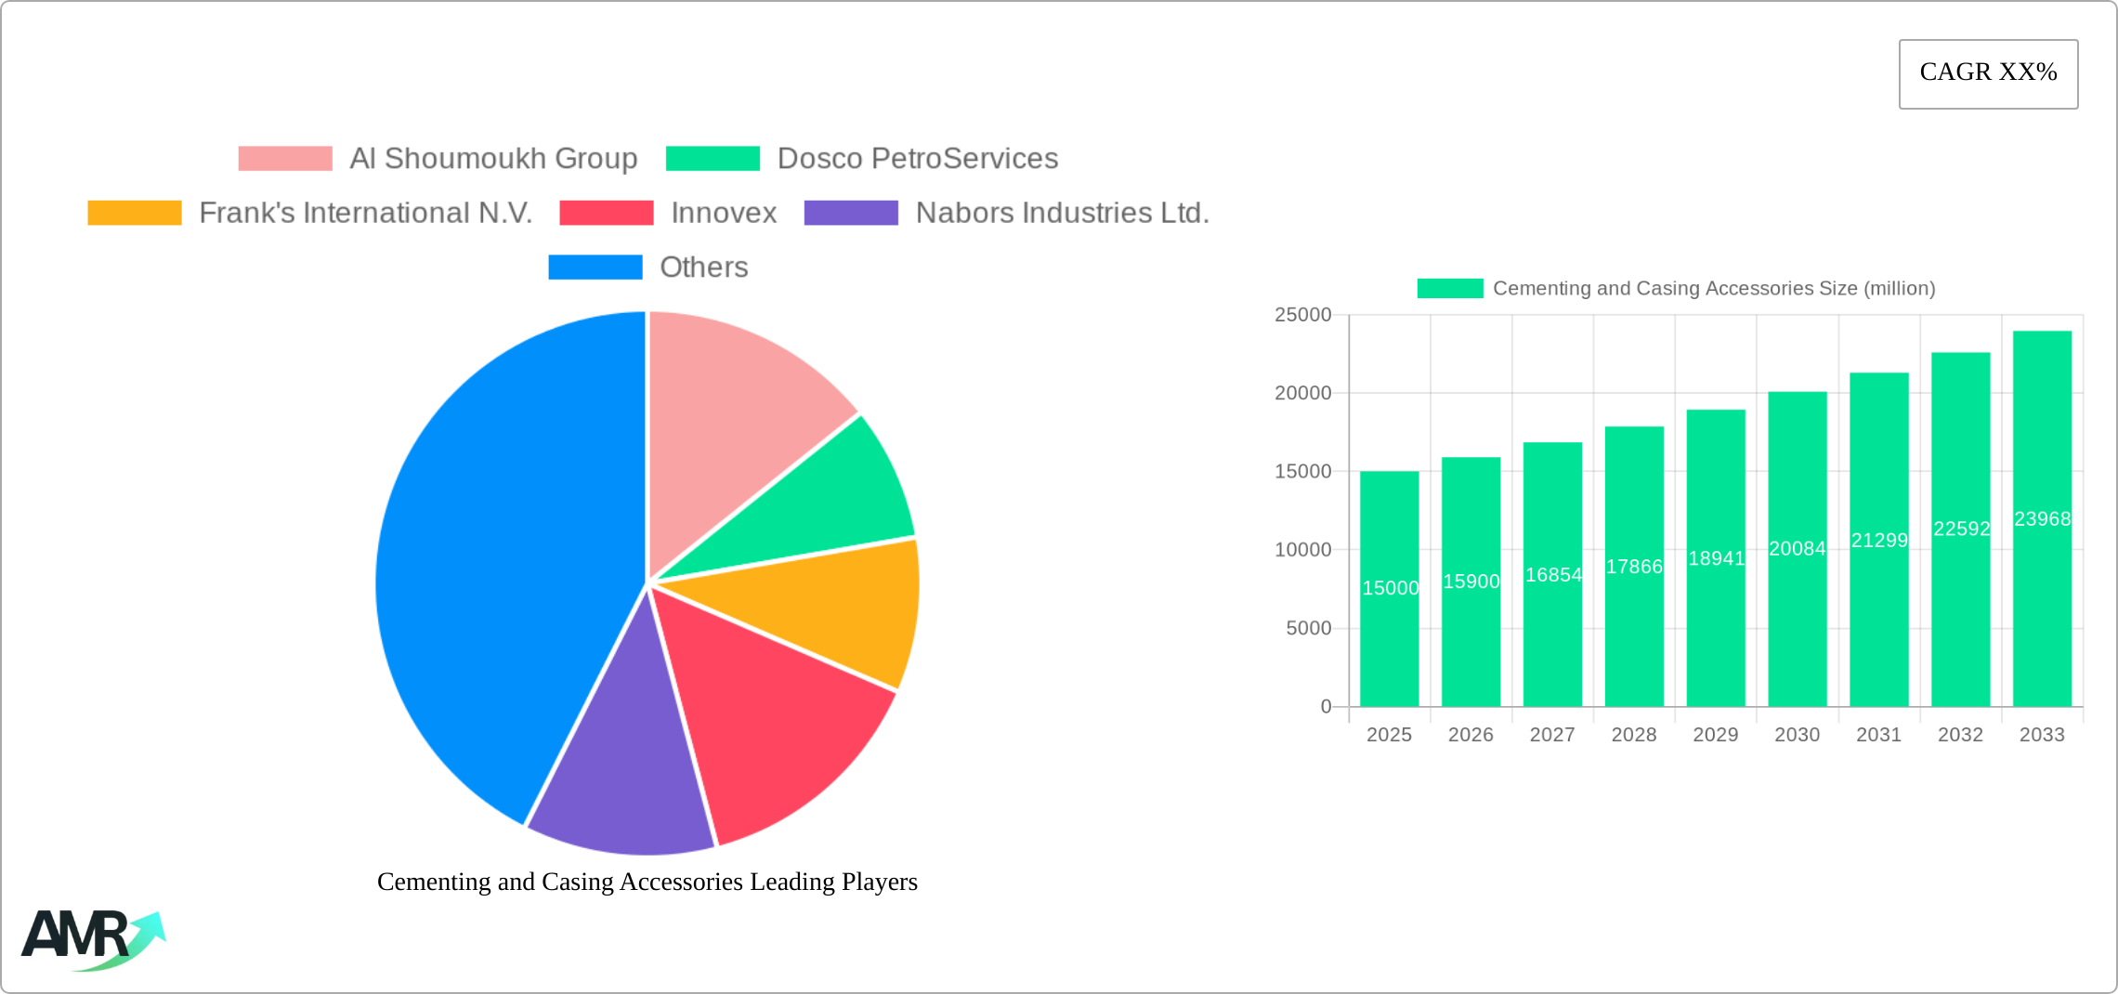This screenshot has width=2118, height=994.
Task: Toggle the Innovex series visibility via legend
Action: point(605,213)
